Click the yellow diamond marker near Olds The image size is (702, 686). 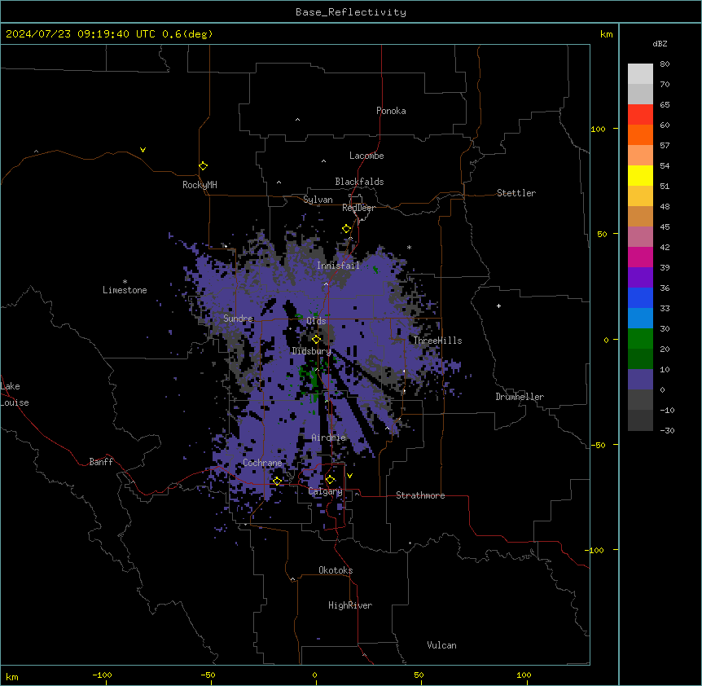tap(317, 340)
